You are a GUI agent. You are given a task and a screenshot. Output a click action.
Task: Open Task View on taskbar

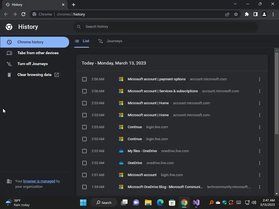coord(124,202)
